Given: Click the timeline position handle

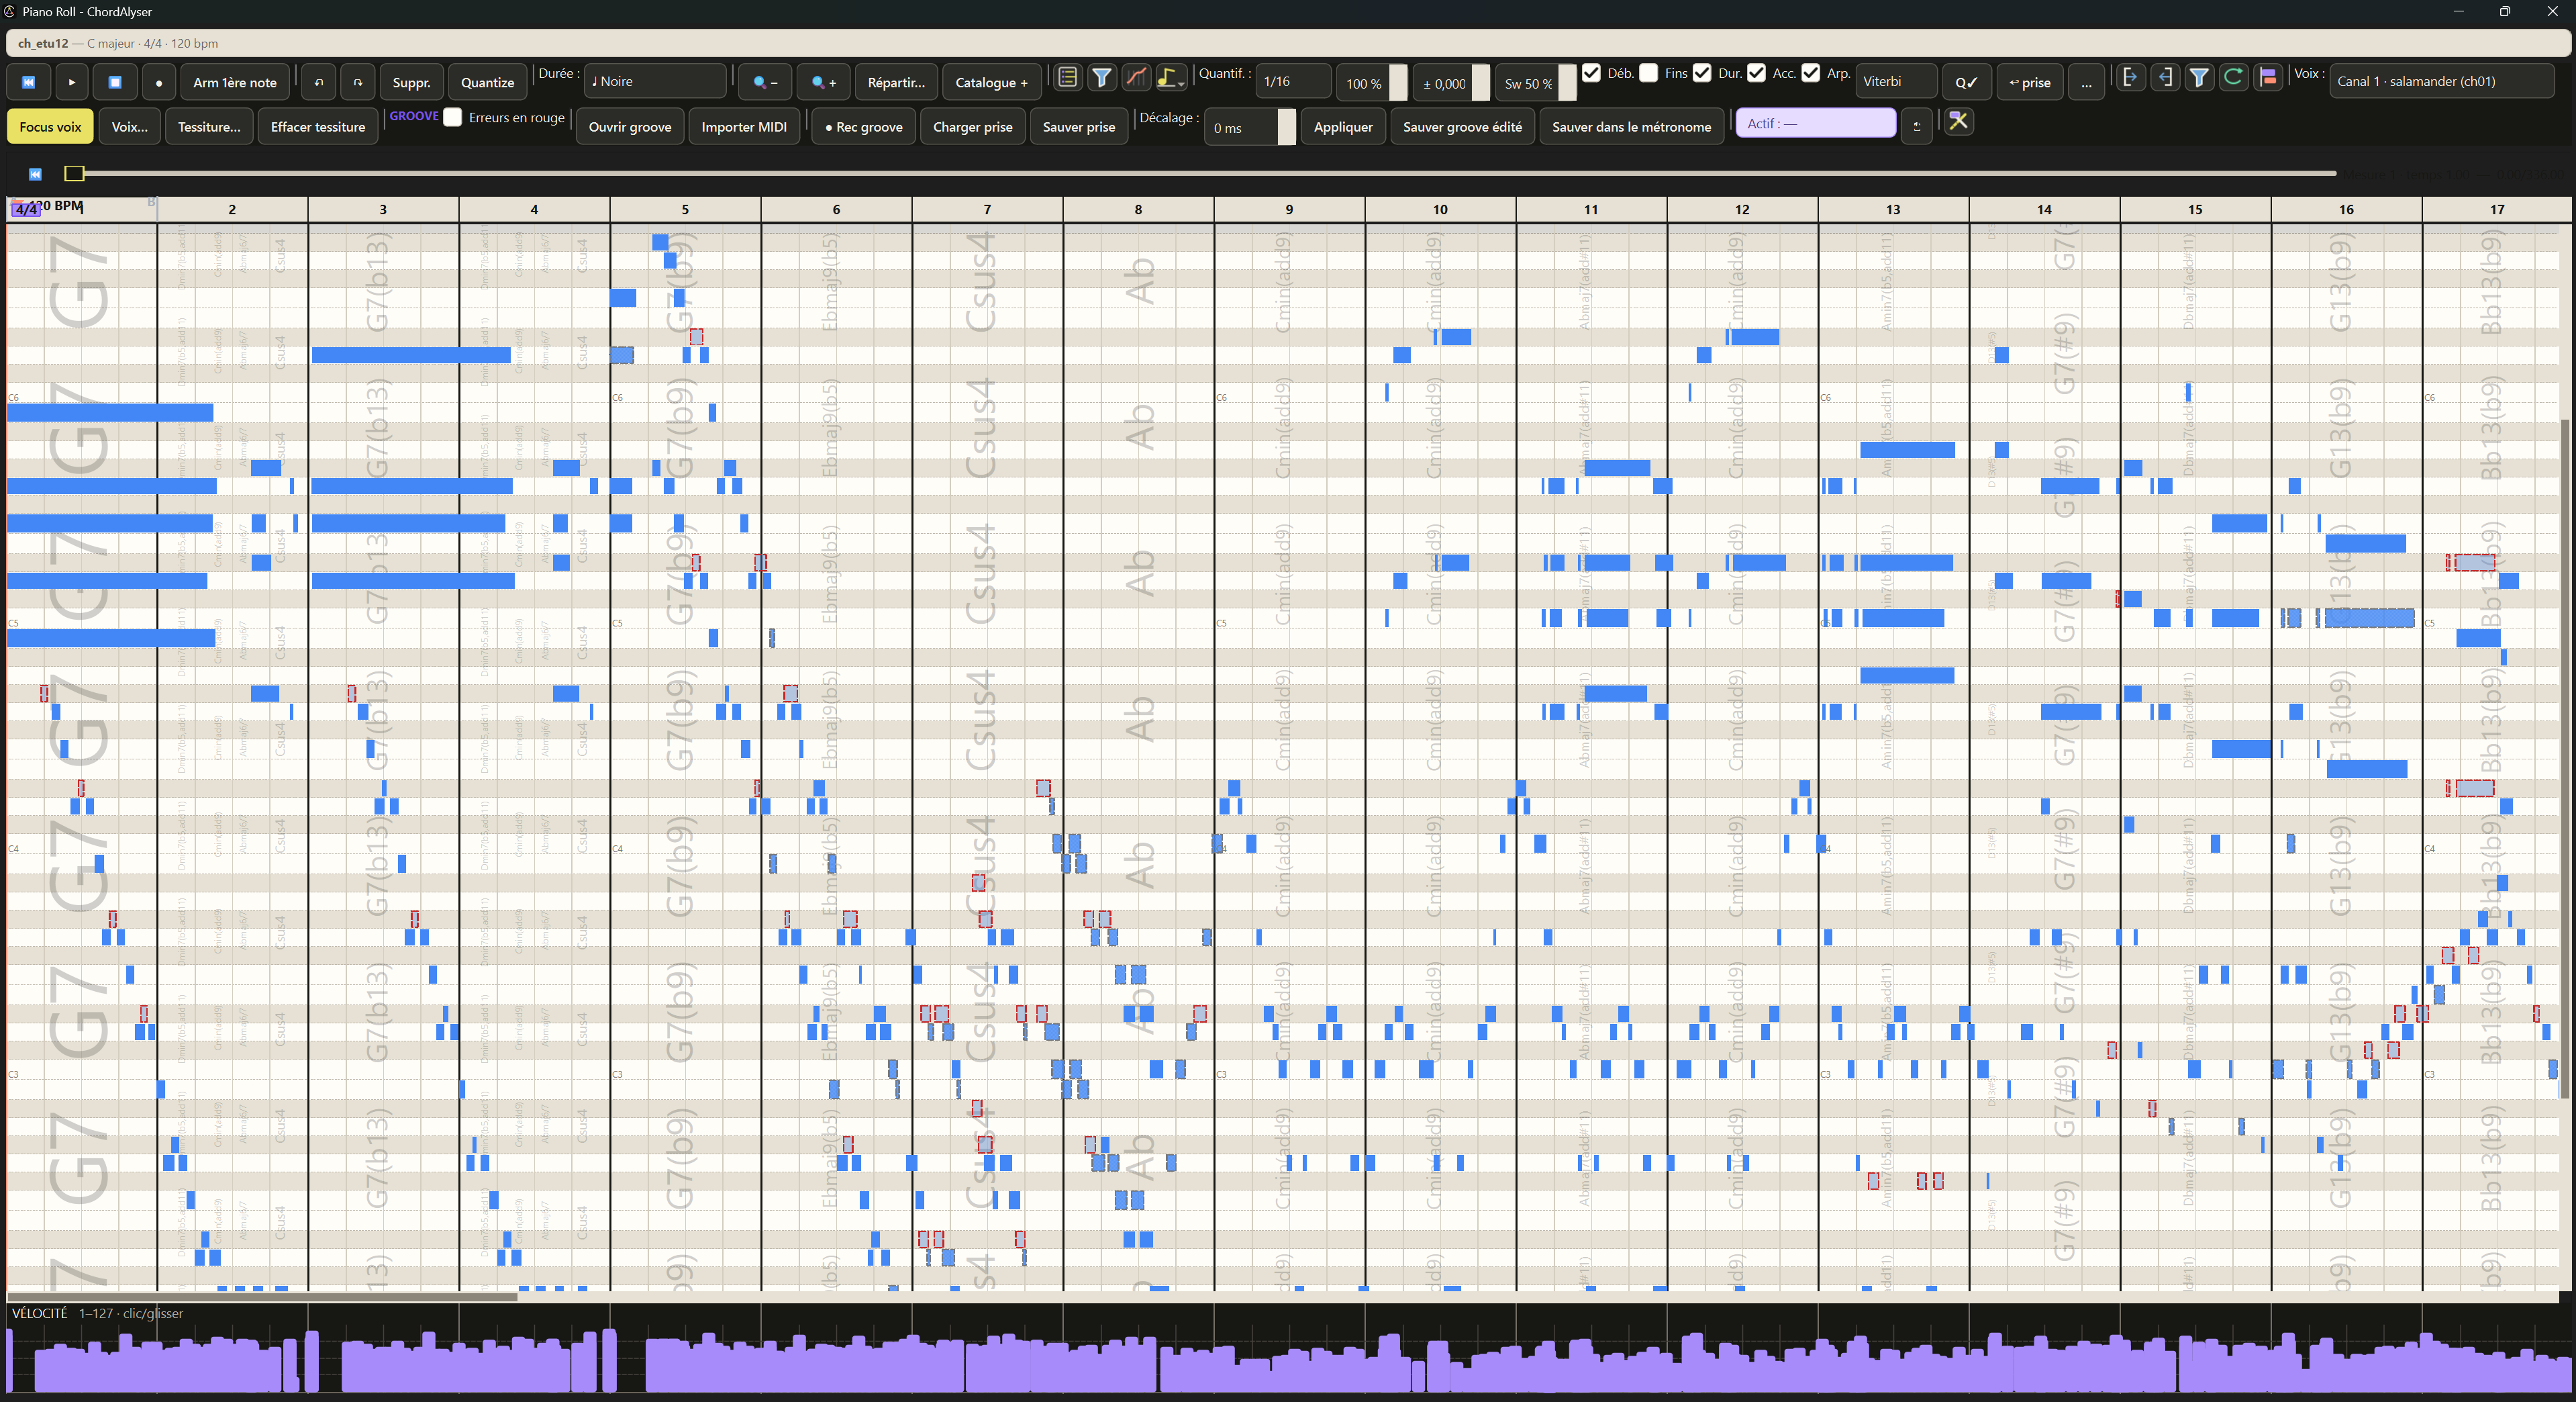Looking at the screenshot, I should [74, 174].
